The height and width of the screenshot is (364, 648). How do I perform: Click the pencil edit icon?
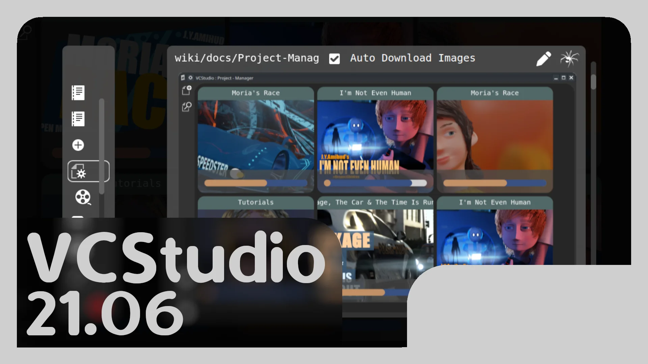coord(544,59)
